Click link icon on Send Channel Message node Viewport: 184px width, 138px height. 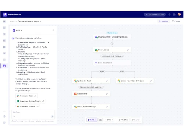107,107
